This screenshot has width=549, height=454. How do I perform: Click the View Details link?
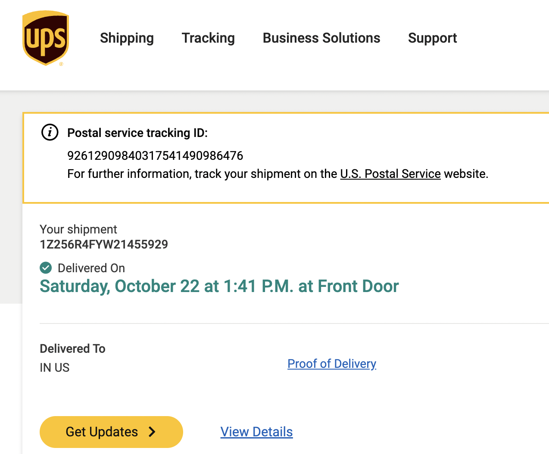pos(256,432)
